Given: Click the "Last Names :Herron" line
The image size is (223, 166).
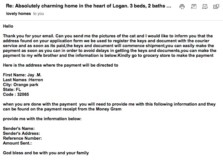Looking at the screenshot, I should (x=23, y=80).
